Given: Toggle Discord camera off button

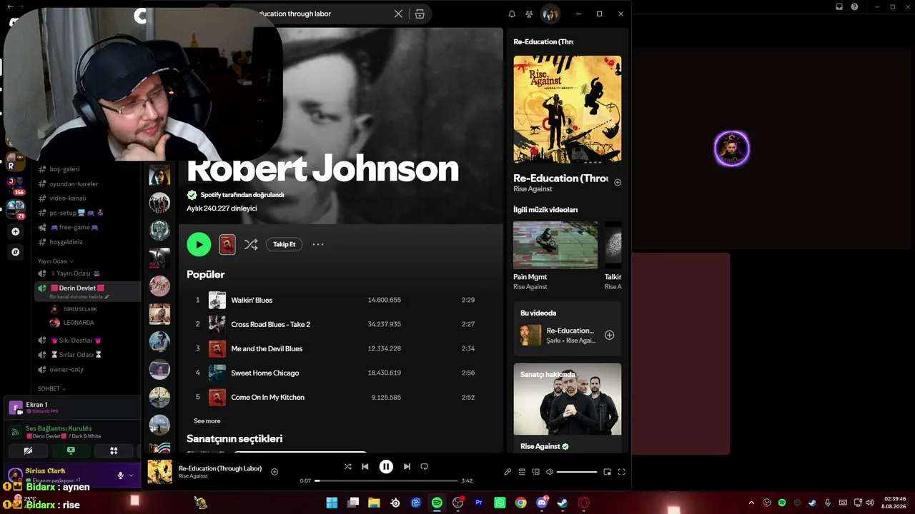Looking at the screenshot, I should tap(28, 450).
